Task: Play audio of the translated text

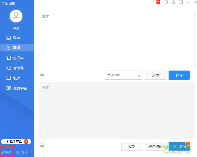Action: 42,146
